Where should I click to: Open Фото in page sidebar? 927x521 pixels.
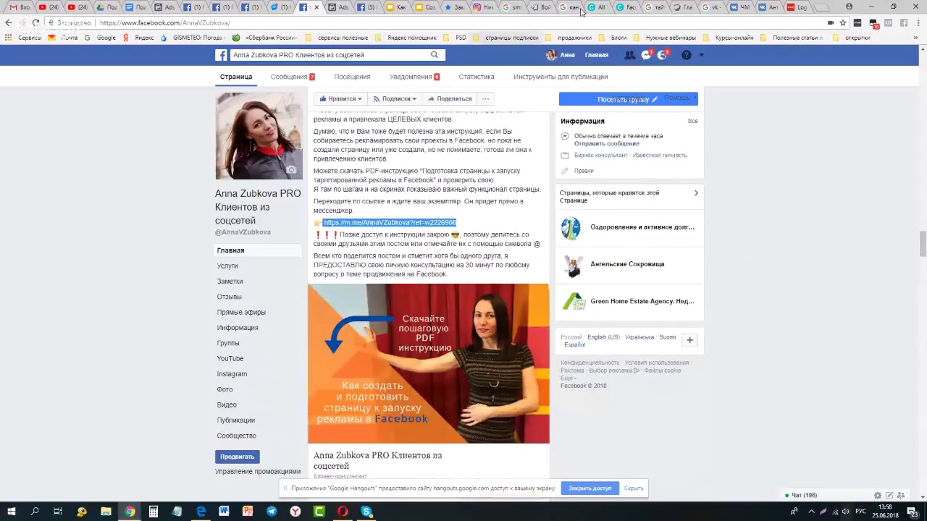[x=225, y=389]
